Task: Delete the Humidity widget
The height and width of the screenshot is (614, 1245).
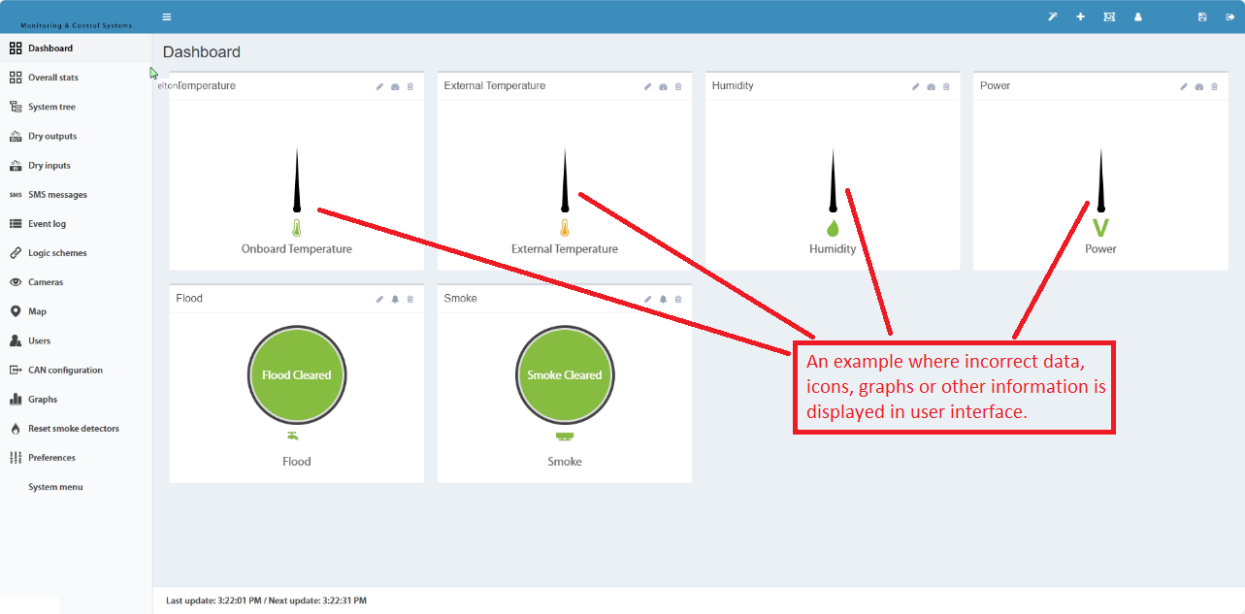Action: tap(946, 86)
